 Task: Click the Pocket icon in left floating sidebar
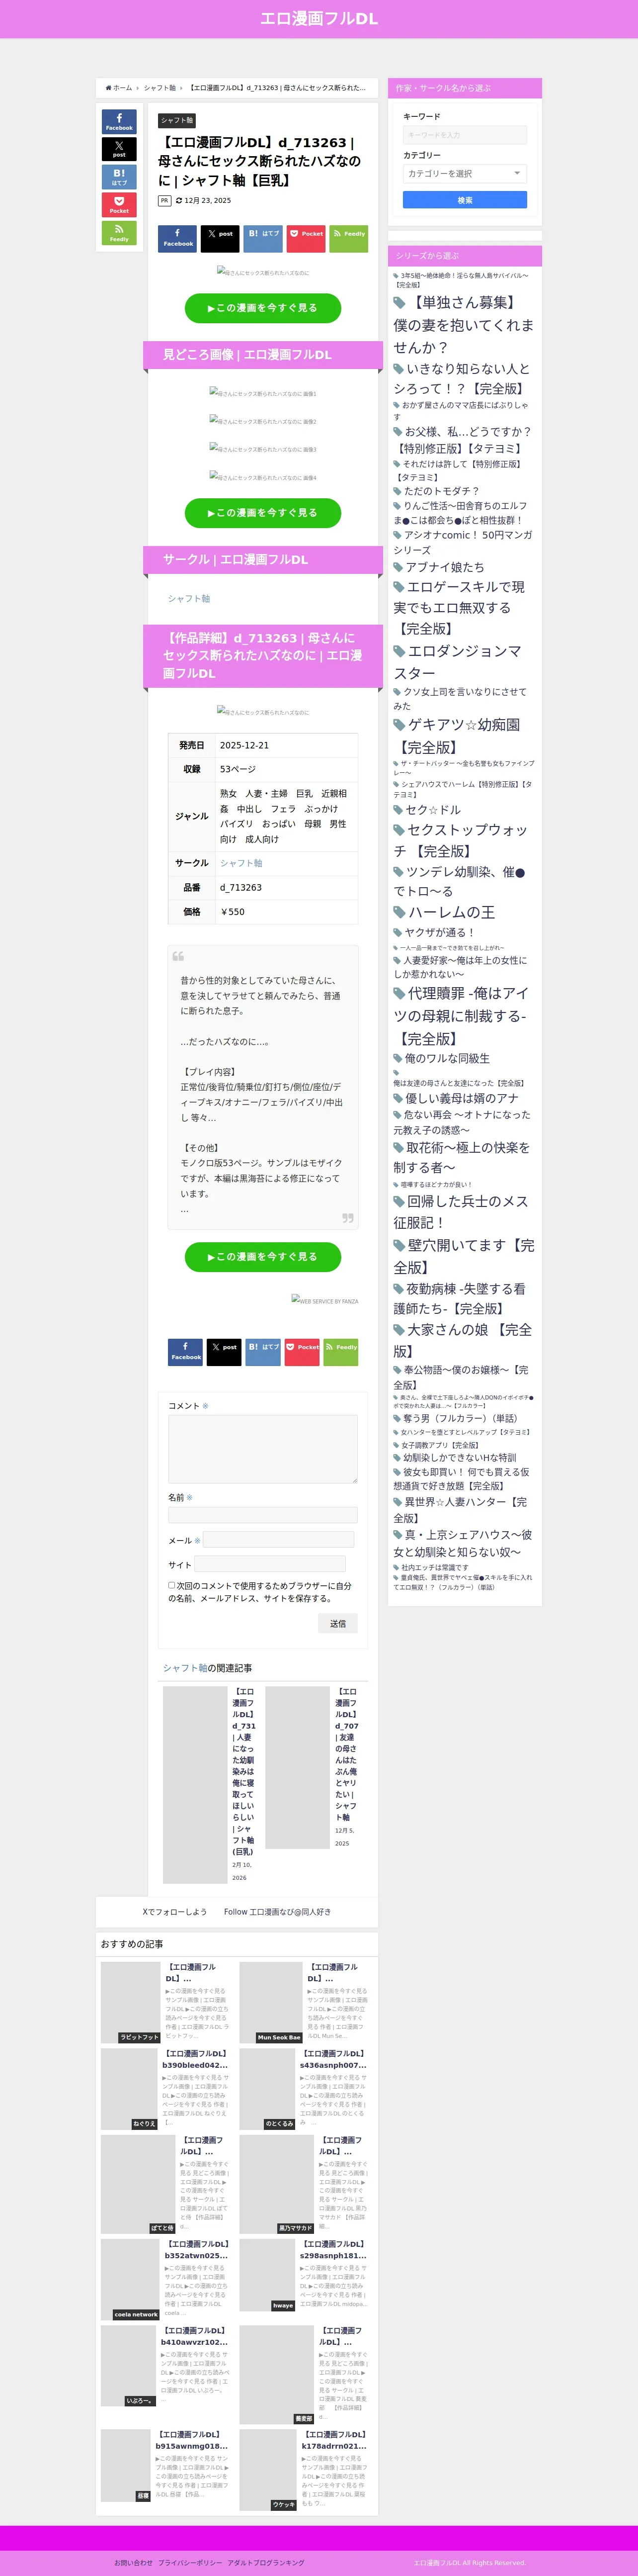(119, 205)
